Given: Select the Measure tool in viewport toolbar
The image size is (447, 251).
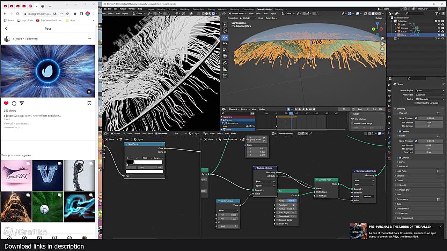Looking at the screenshot, I should pos(225,69).
